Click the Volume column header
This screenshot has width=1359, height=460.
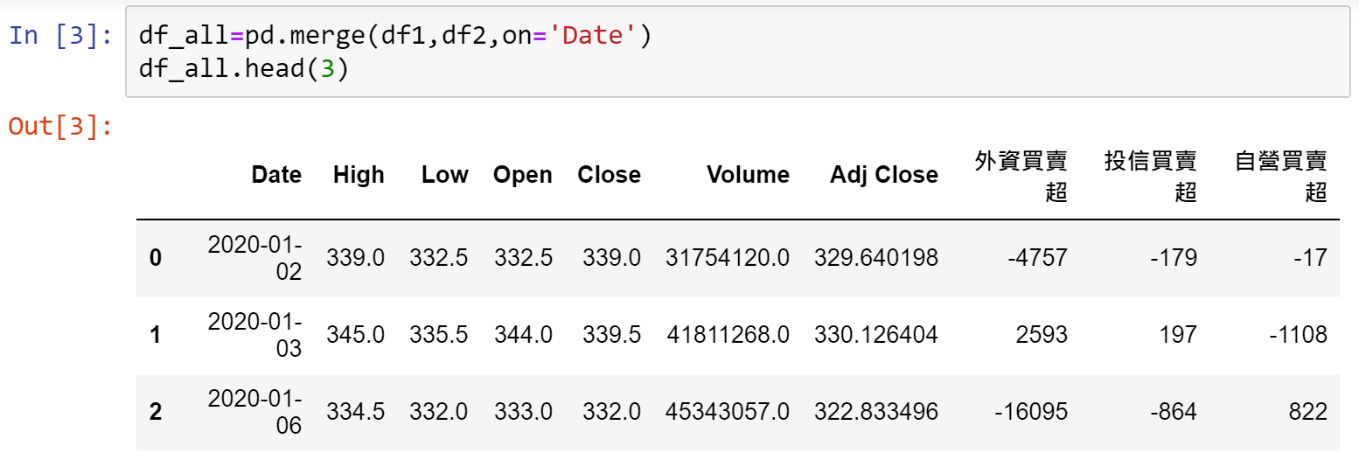coord(749,175)
